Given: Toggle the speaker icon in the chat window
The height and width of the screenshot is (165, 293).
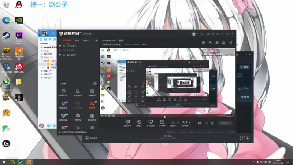Looking at the screenshot, I should click(x=49, y=126).
